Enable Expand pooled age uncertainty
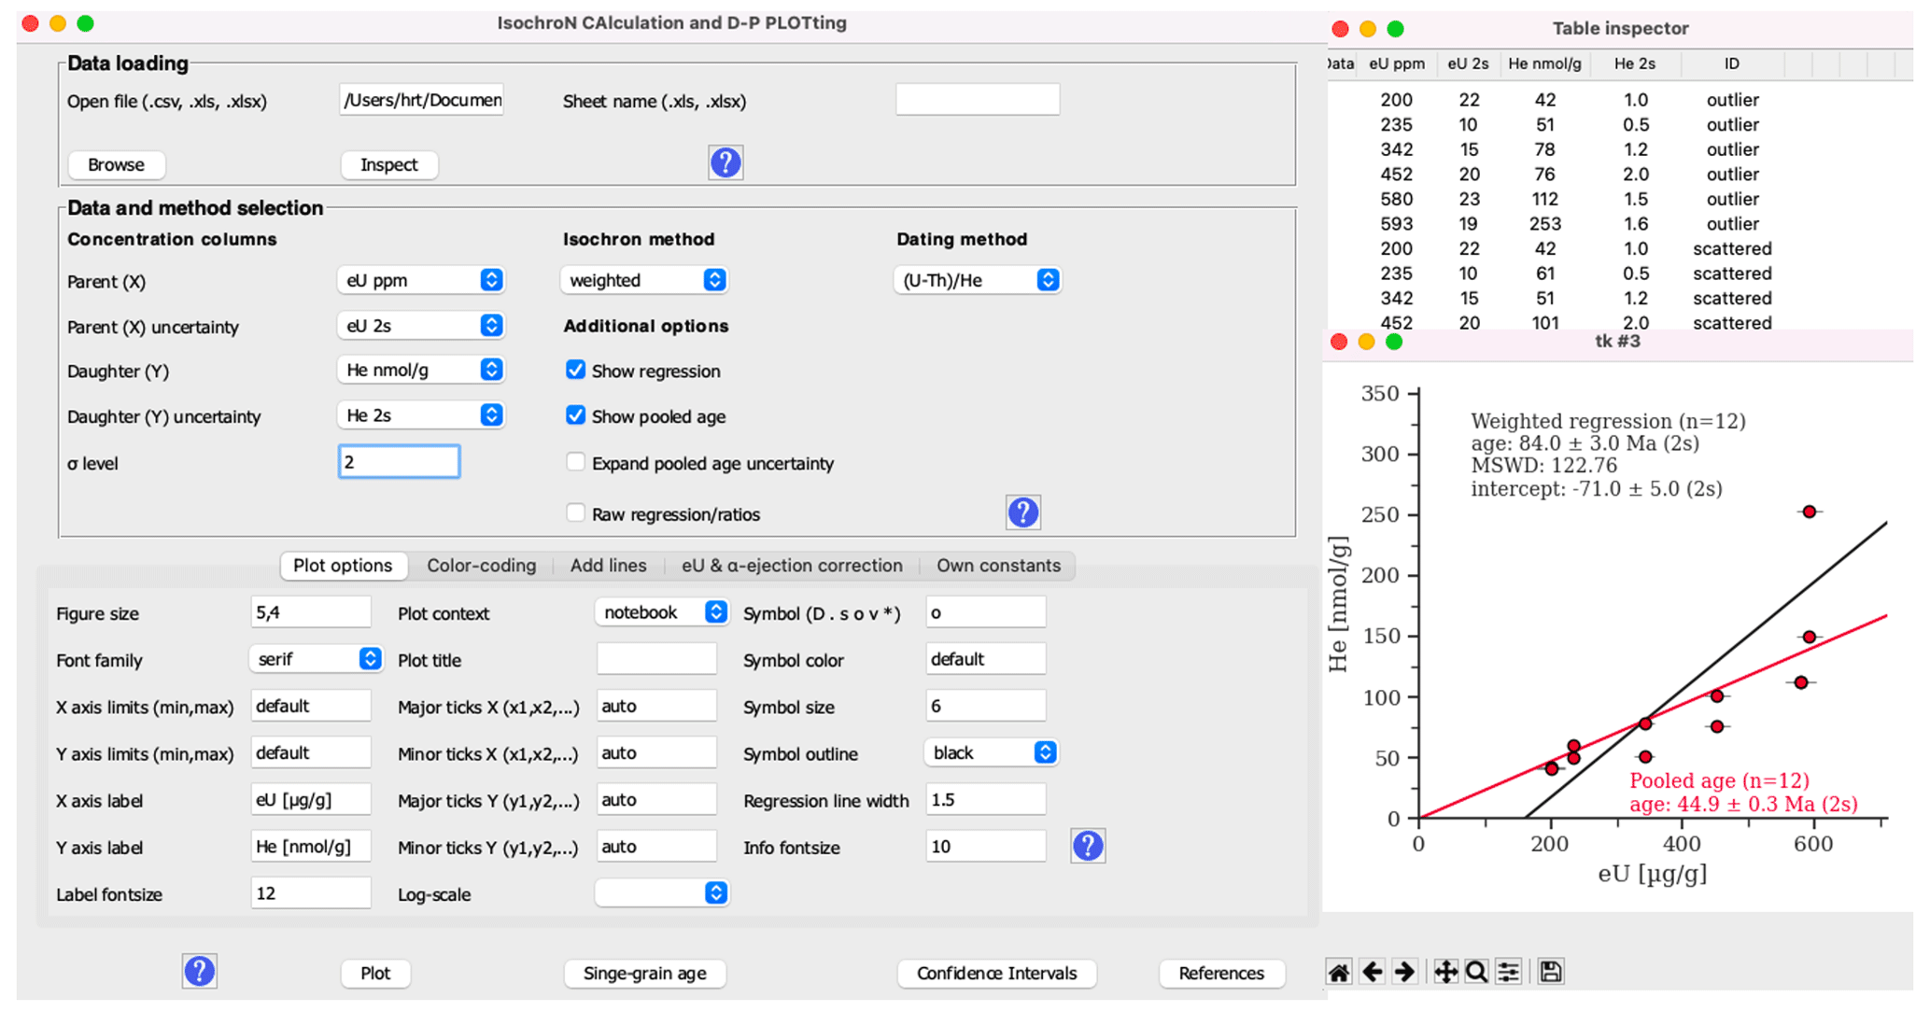 pos(575,462)
